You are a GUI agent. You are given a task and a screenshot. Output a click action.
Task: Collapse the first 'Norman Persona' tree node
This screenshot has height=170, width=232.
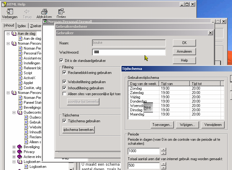8,43
